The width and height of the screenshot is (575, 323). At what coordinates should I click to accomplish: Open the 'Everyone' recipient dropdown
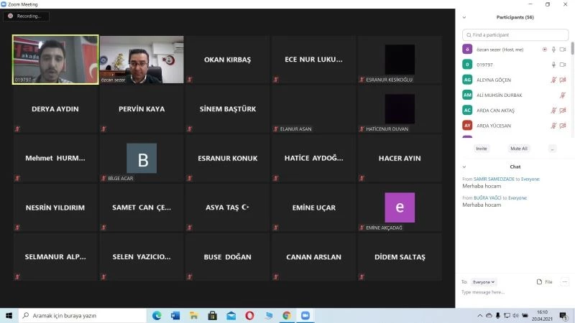pyautogui.click(x=483, y=282)
